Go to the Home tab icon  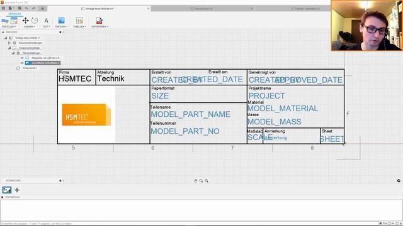[43, 8]
